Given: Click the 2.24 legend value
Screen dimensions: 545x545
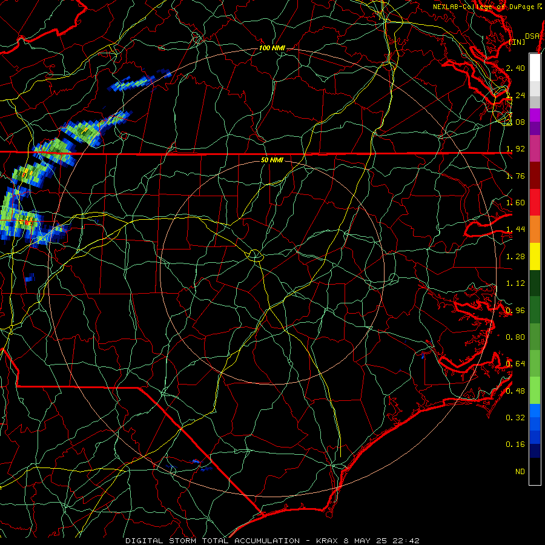Looking at the screenshot, I should point(515,95).
